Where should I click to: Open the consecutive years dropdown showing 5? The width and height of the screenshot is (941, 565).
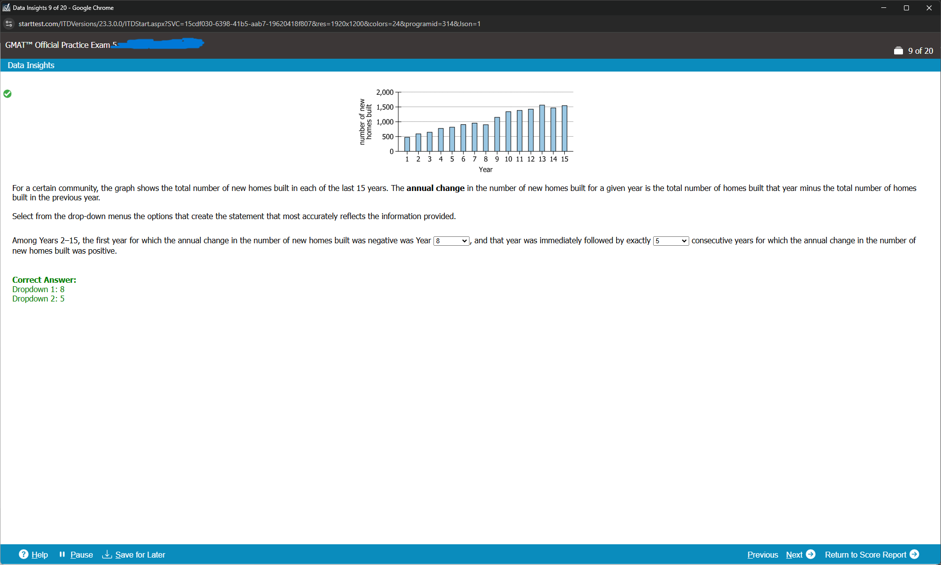coord(670,241)
